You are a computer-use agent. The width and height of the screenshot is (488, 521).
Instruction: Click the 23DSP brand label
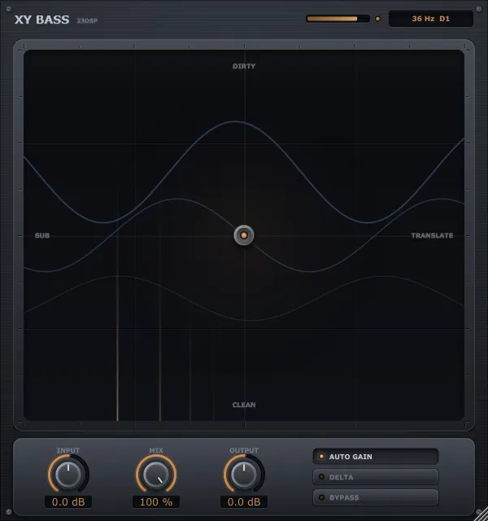pyautogui.click(x=87, y=20)
